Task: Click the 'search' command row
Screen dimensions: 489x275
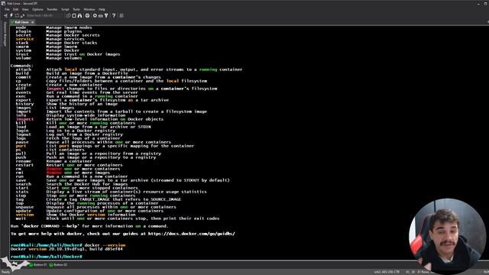Action: click(x=72, y=184)
